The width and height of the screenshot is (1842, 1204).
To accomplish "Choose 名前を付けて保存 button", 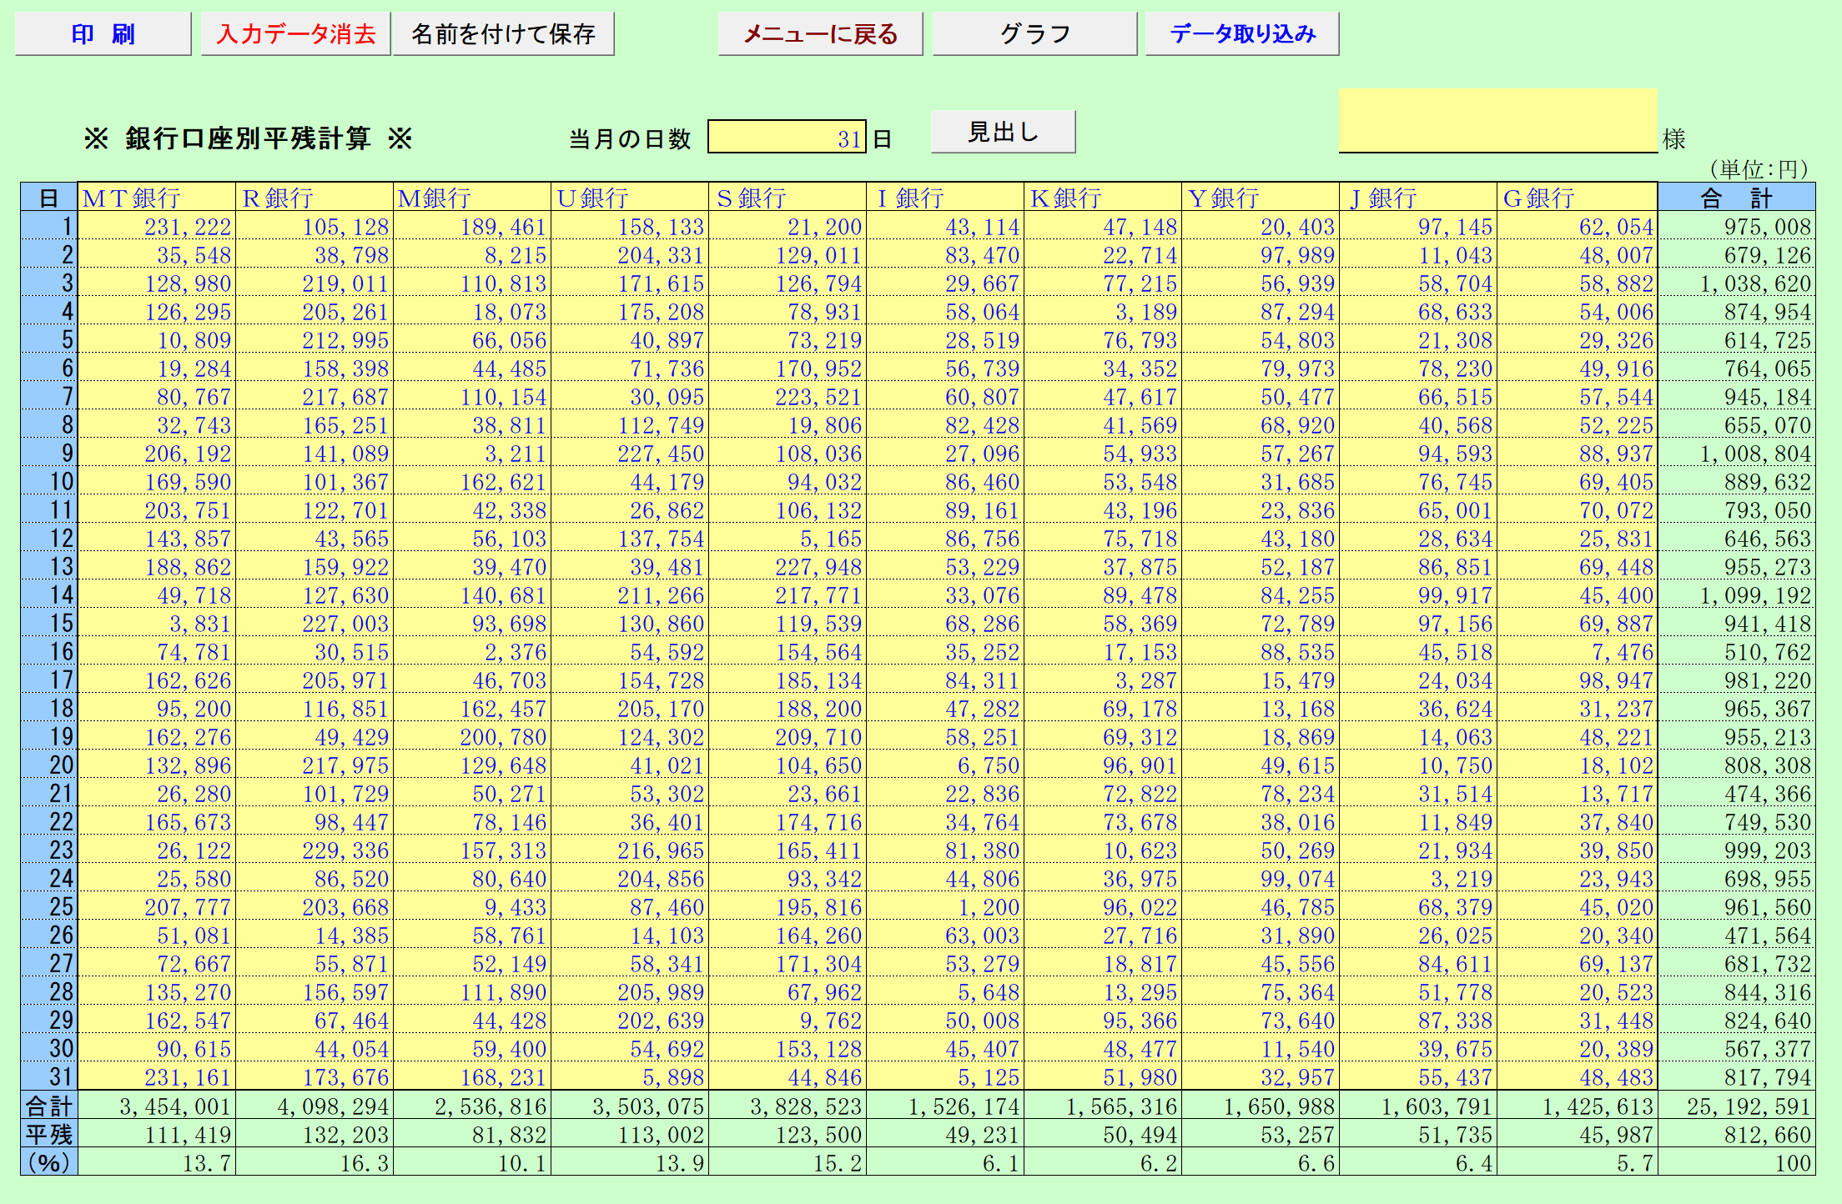I will point(504,34).
